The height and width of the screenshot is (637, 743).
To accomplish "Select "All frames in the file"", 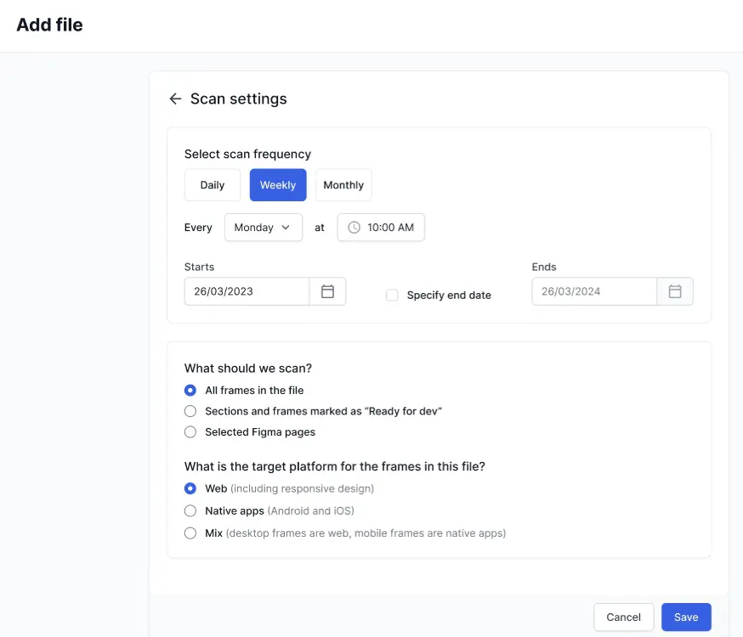I will (190, 390).
